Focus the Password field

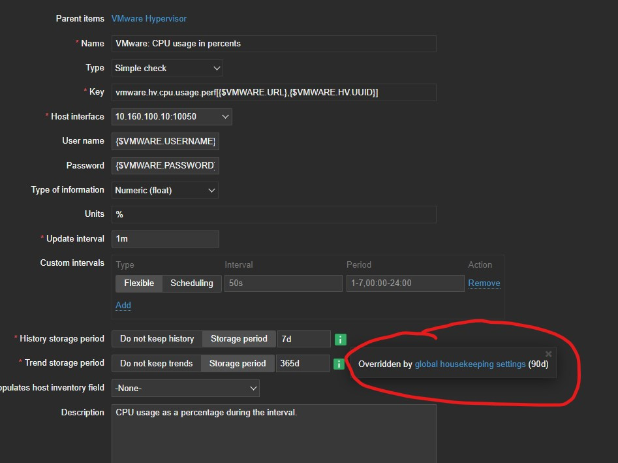[165, 166]
